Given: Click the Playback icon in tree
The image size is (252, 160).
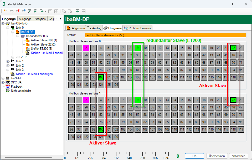Looking at the screenshot, I should 7,87.
